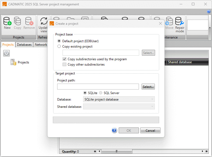Click the OK button
212x157 pixels.
(x=129, y=130)
